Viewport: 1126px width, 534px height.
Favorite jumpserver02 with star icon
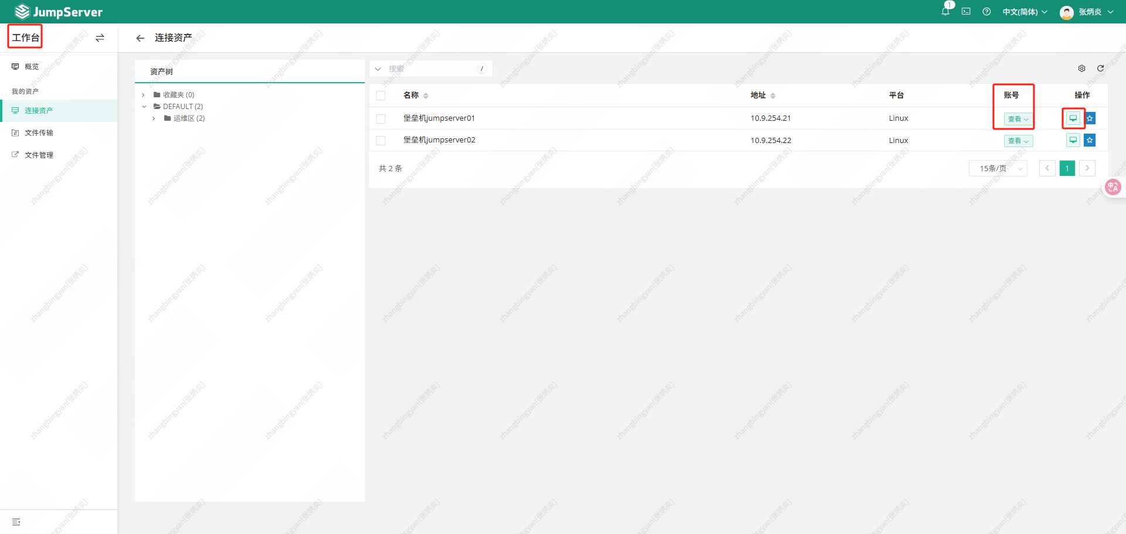point(1090,140)
